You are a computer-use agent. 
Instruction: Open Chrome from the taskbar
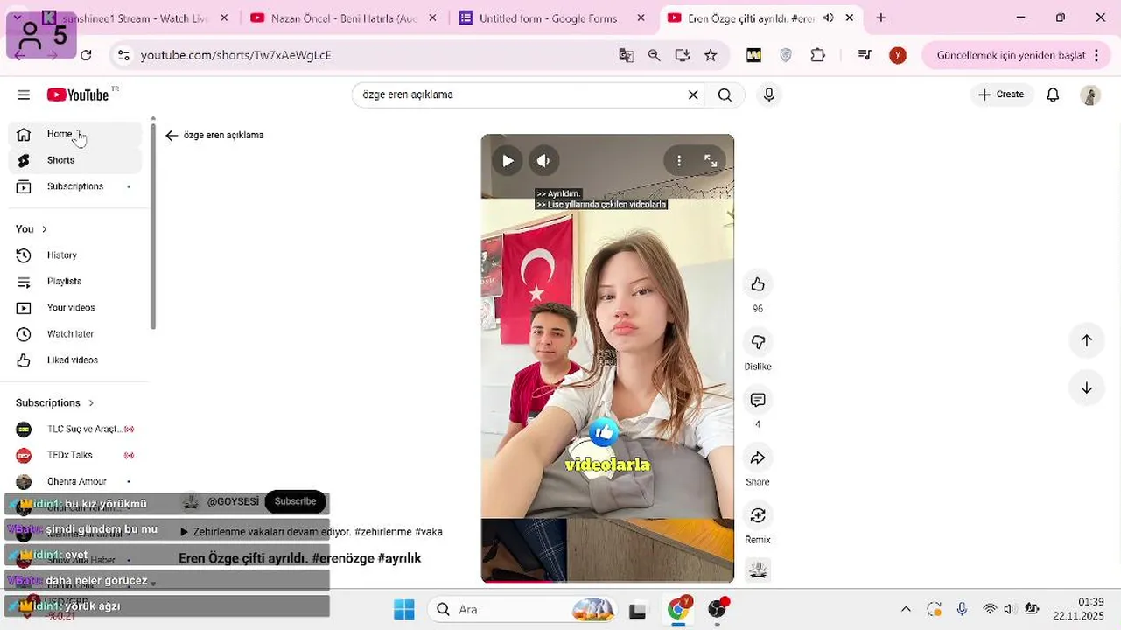678,609
